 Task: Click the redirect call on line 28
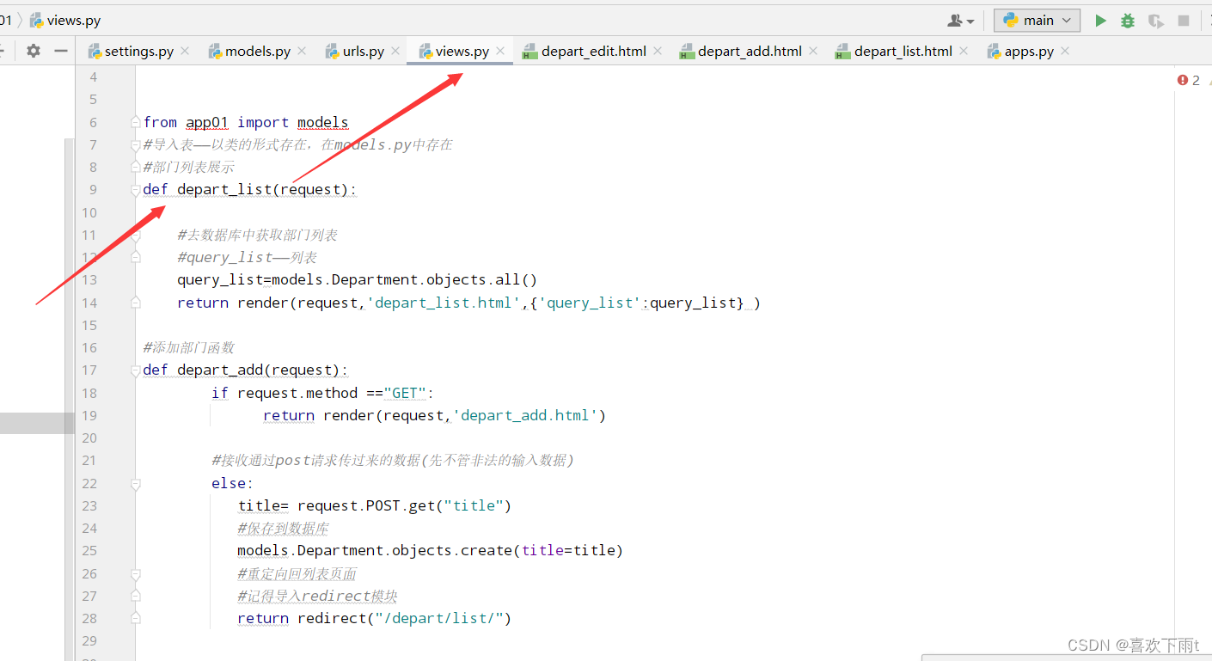click(404, 618)
